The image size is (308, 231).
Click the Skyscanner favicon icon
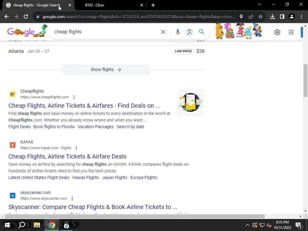pos(12,196)
